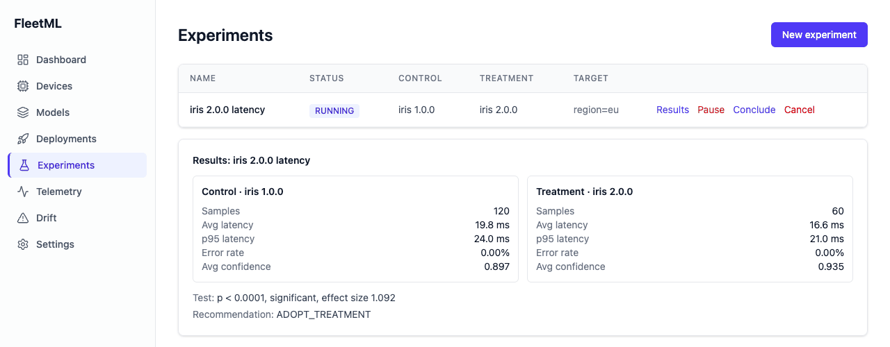Click the control cell iris 1.0.0

click(x=416, y=110)
